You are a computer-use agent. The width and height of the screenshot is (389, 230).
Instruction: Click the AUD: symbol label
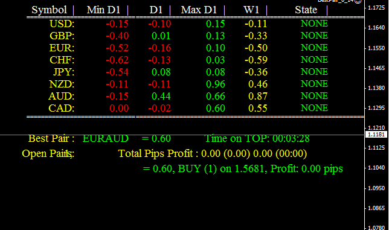tap(61, 96)
